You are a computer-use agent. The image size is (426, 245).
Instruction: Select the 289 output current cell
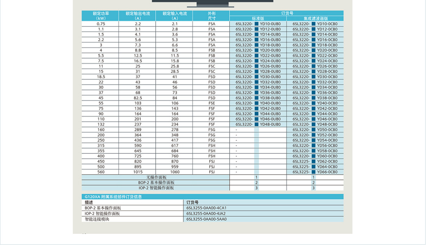(x=138, y=130)
